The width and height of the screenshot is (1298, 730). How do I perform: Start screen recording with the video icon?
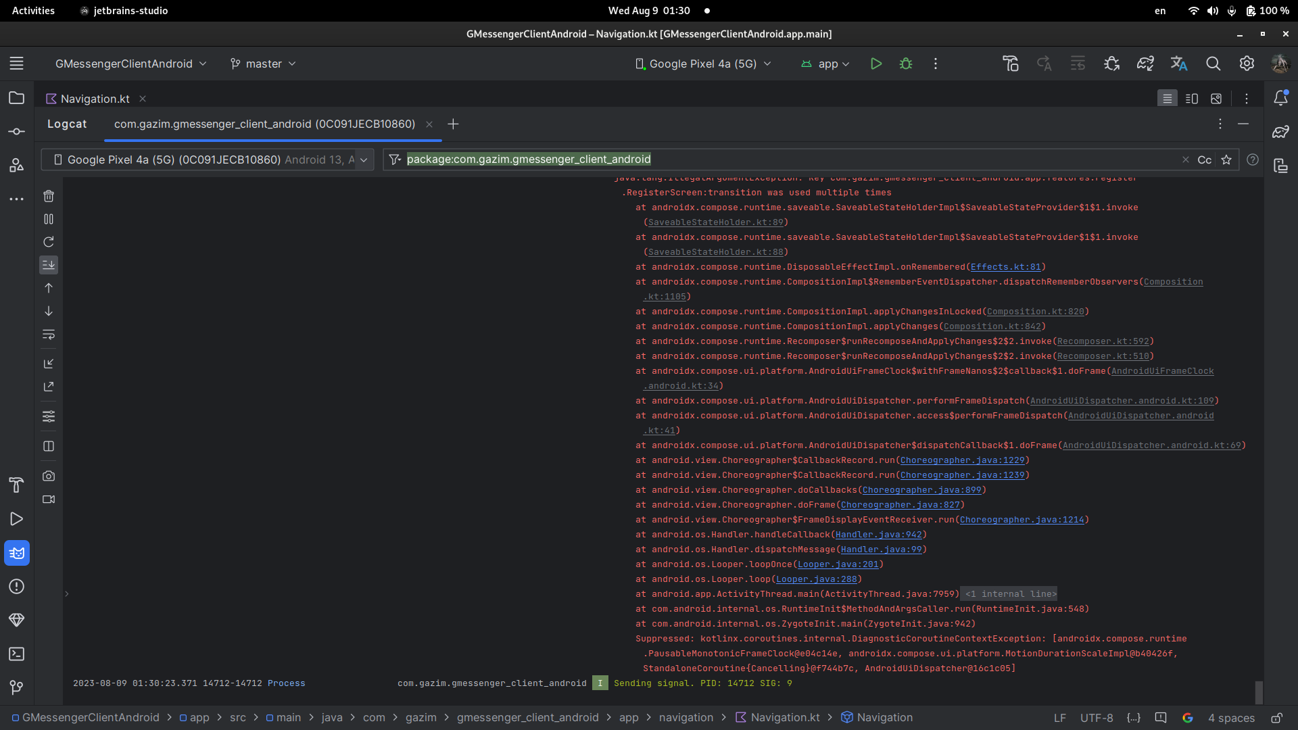click(x=49, y=500)
